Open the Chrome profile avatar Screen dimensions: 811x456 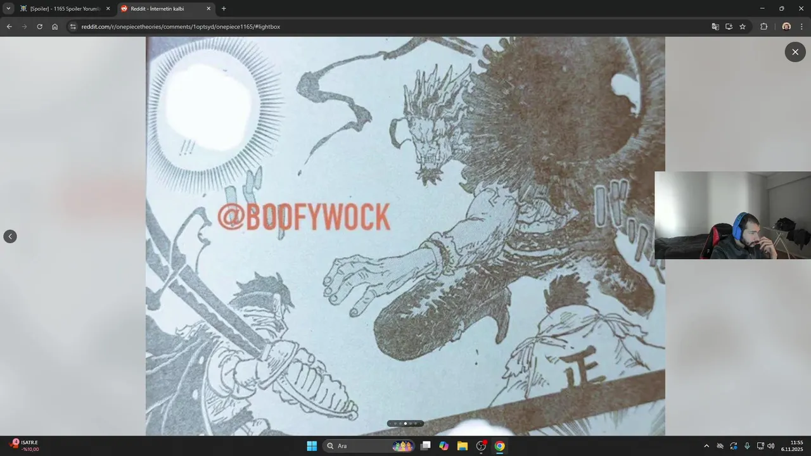[x=786, y=27]
